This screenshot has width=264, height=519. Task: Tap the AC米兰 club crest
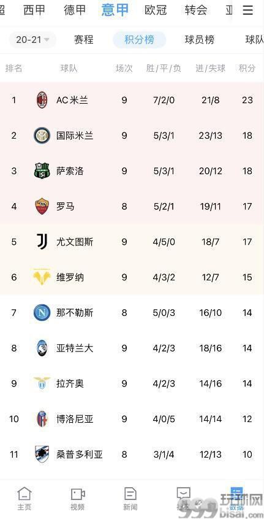42,100
